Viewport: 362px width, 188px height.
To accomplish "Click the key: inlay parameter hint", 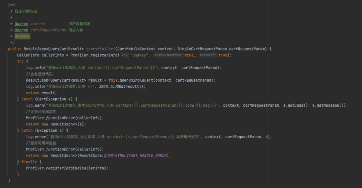I will (x=125, y=55).
